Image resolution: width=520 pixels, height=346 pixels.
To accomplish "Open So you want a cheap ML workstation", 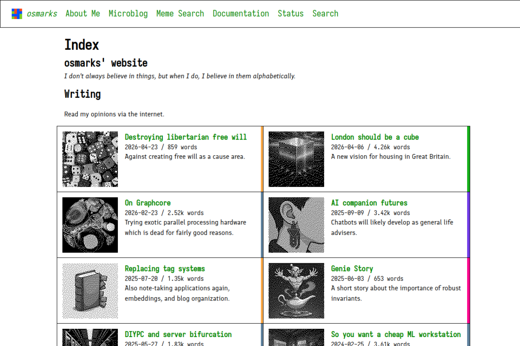I will pyautogui.click(x=396, y=334).
